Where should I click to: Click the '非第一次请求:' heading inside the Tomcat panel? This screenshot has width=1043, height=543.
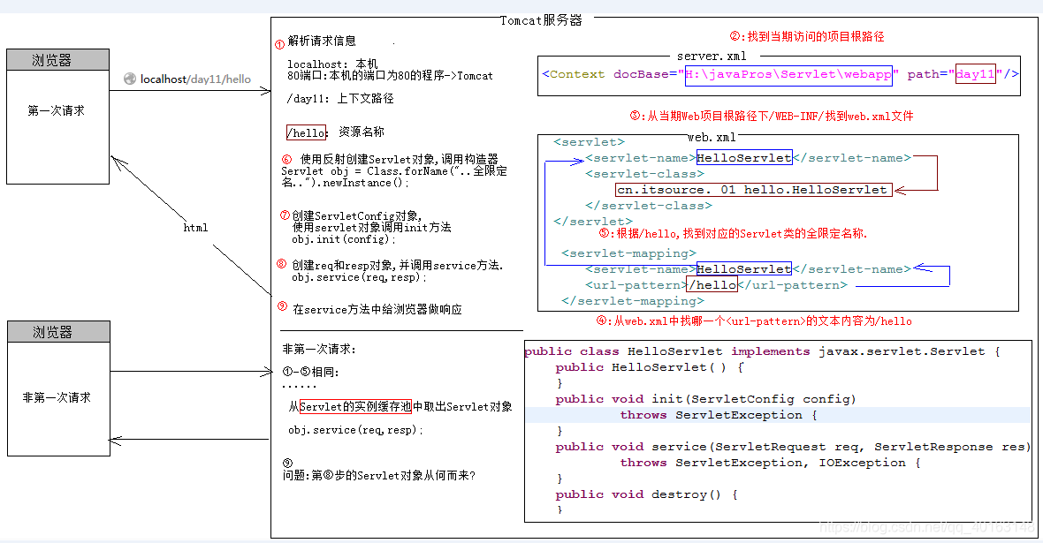[318, 349]
